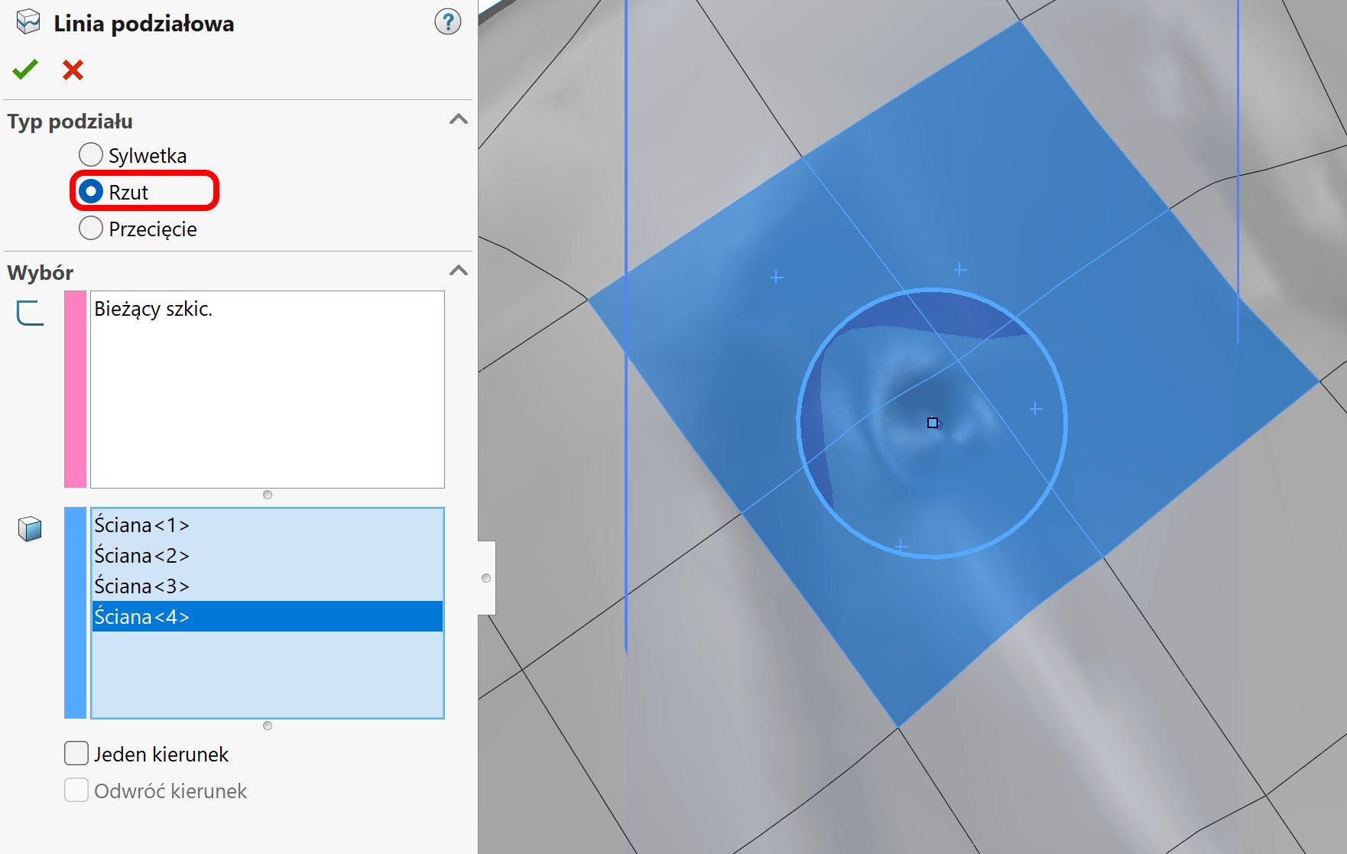Choose the Przecięcie radio button
Image resolution: width=1347 pixels, height=854 pixels.
click(x=91, y=228)
